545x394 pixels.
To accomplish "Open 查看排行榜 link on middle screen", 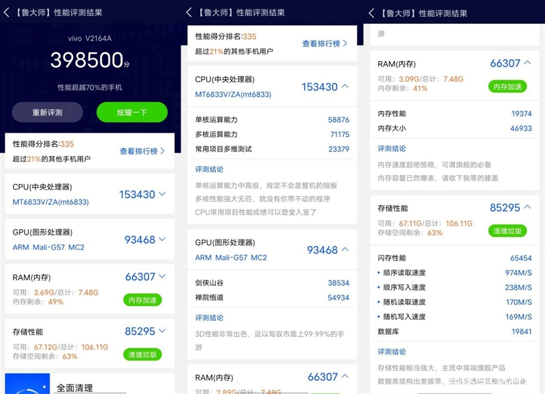I will [x=324, y=44].
